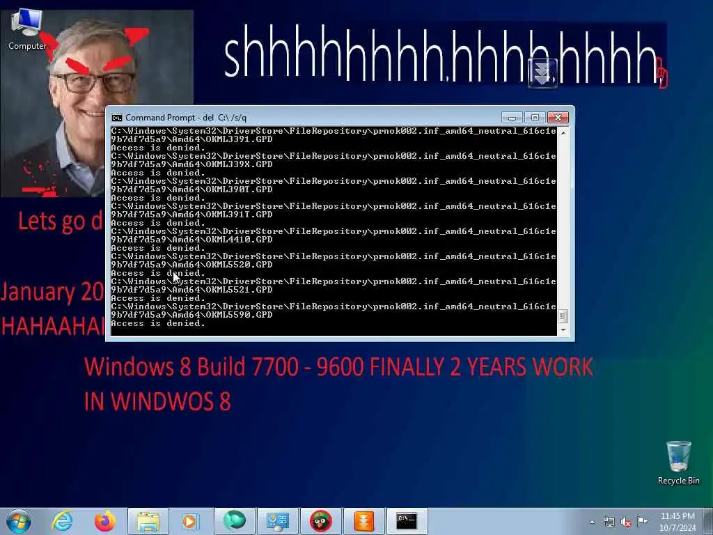713x535 pixels.
Task: Select the Command Prompt taskbar button
Action: (407, 521)
